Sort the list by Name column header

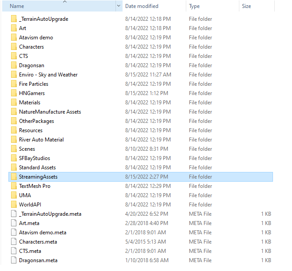(x=59, y=6)
